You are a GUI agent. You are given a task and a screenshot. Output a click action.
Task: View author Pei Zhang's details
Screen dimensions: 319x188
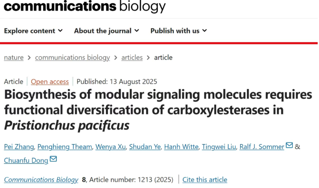tap(18, 147)
